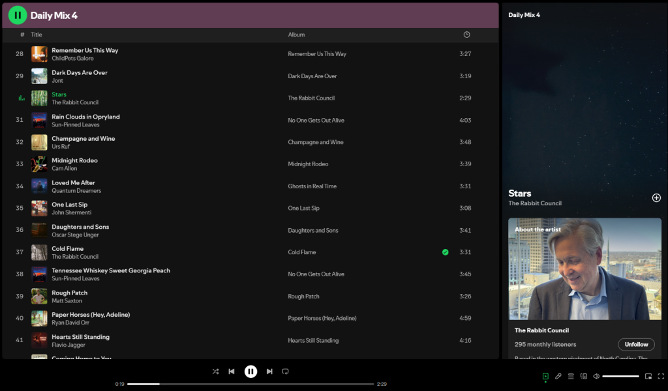Toggle the repeat mode button

coord(286,371)
